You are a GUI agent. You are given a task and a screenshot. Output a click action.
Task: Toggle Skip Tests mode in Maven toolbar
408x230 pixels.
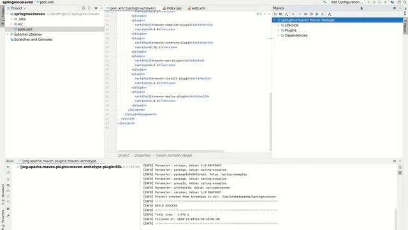point(317,14)
